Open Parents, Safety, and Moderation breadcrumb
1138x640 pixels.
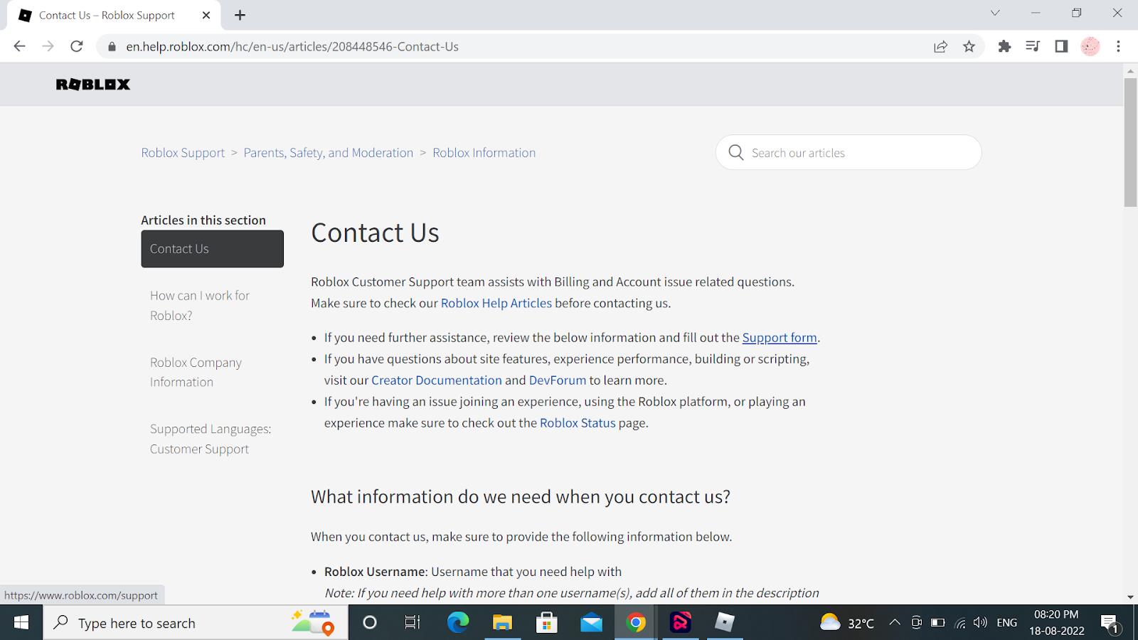pos(328,152)
